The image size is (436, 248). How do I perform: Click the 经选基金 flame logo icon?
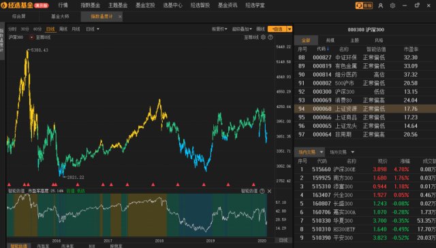[4, 5]
